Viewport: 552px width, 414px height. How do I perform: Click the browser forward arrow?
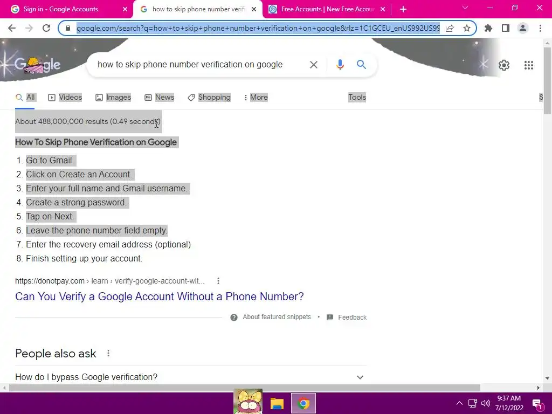29,28
